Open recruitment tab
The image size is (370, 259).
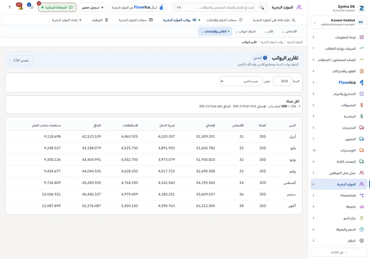pyautogui.click(x=100, y=20)
